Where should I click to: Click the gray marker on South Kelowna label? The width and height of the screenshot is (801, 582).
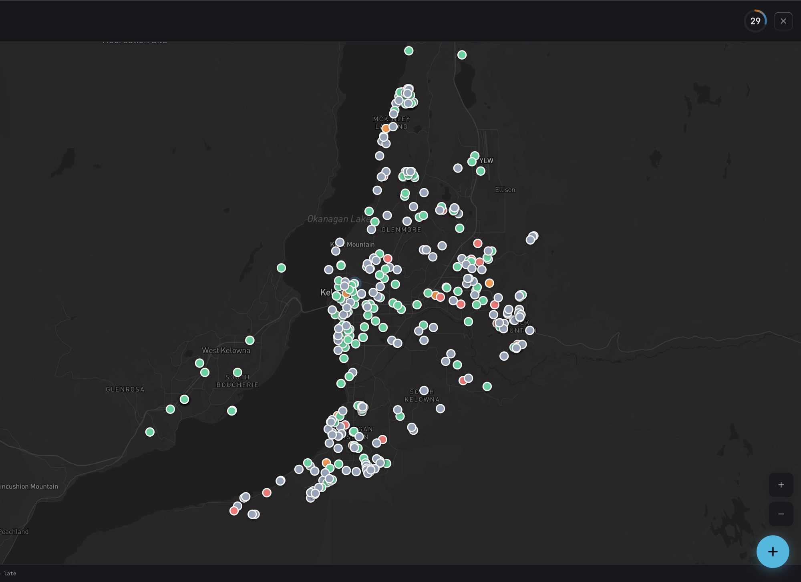click(x=424, y=390)
